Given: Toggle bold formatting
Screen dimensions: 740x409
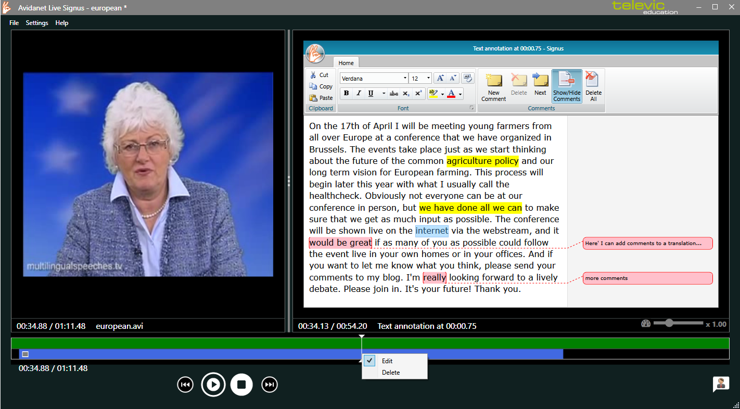Looking at the screenshot, I should point(346,94).
